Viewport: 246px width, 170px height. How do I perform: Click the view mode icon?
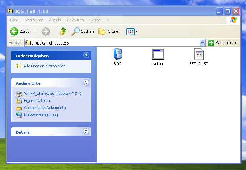pos(130,31)
